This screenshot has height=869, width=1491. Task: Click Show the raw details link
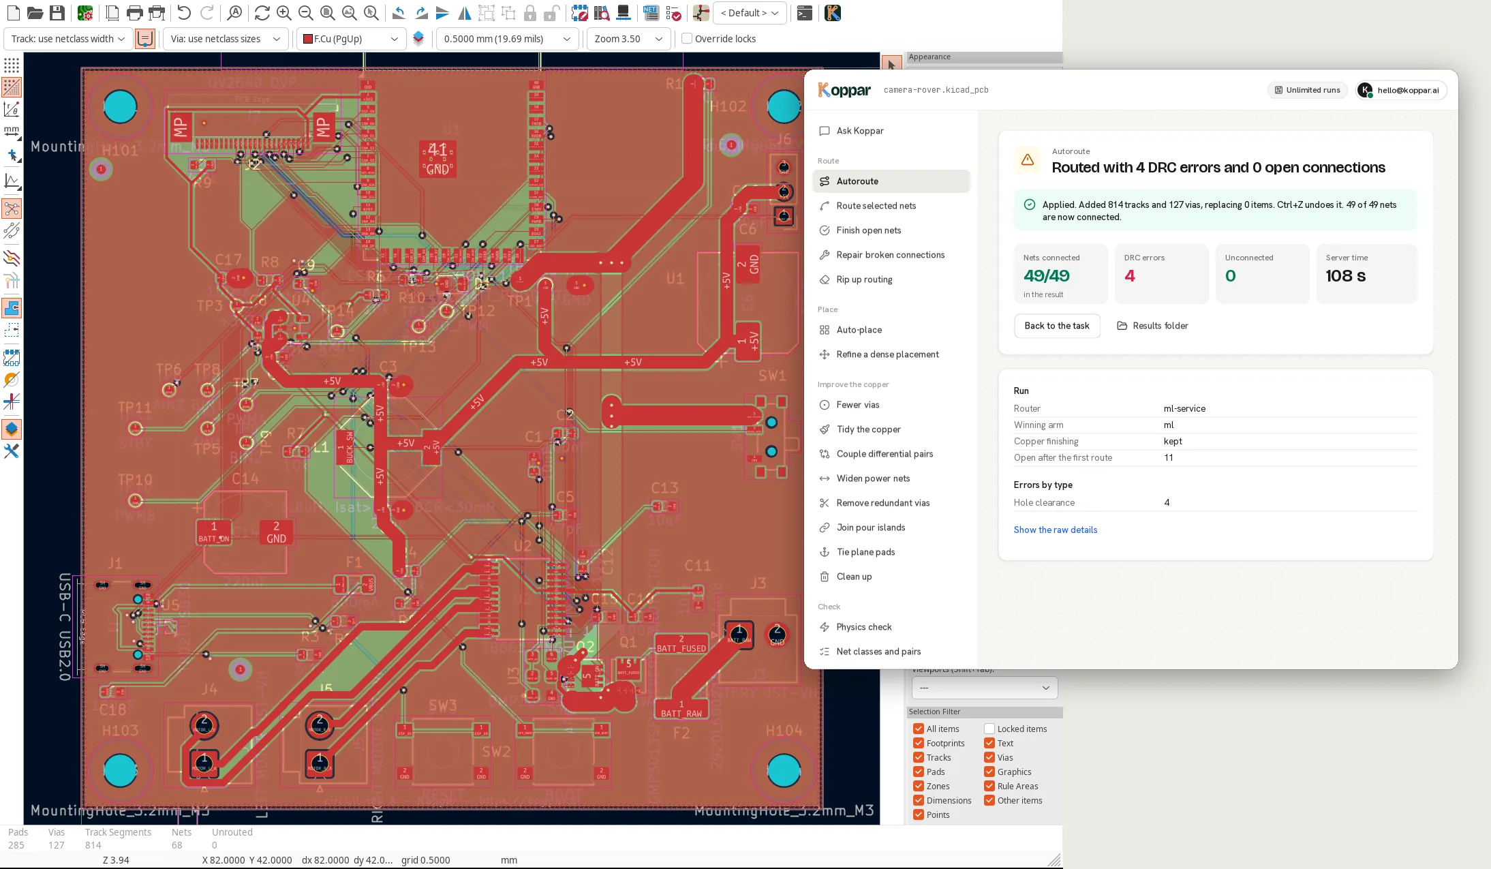pos(1055,530)
